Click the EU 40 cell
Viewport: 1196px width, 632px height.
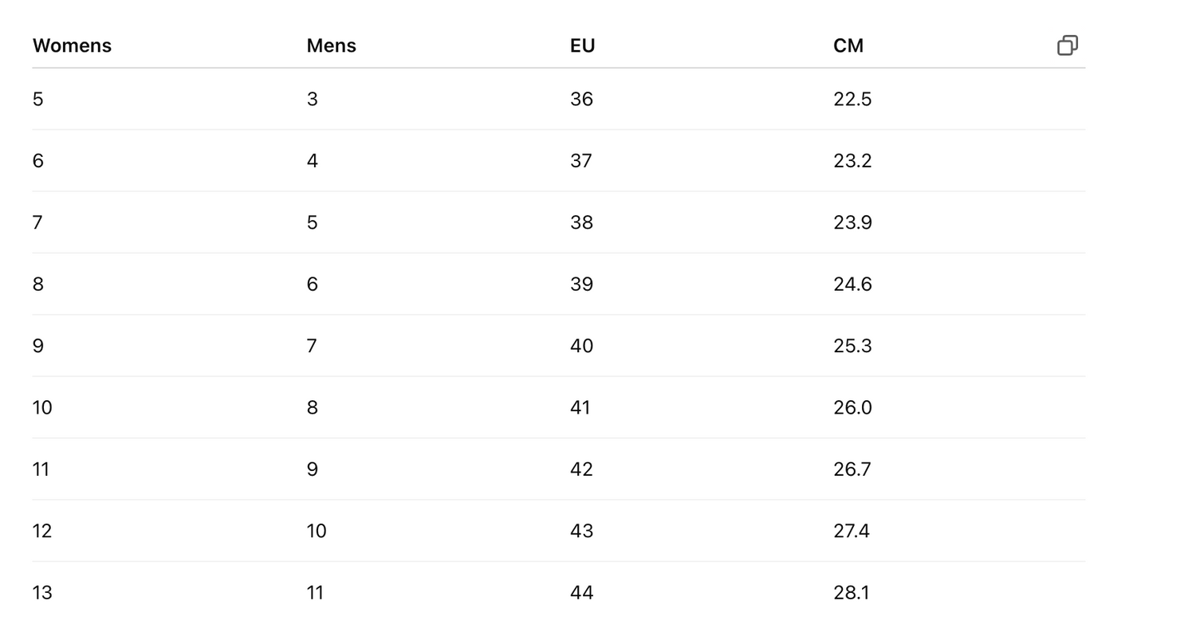(x=581, y=346)
